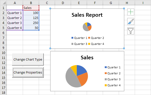Open the Chart Elements plus button
This screenshot has height=95, width=151.
pyautogui.click(x=131, y=12)
